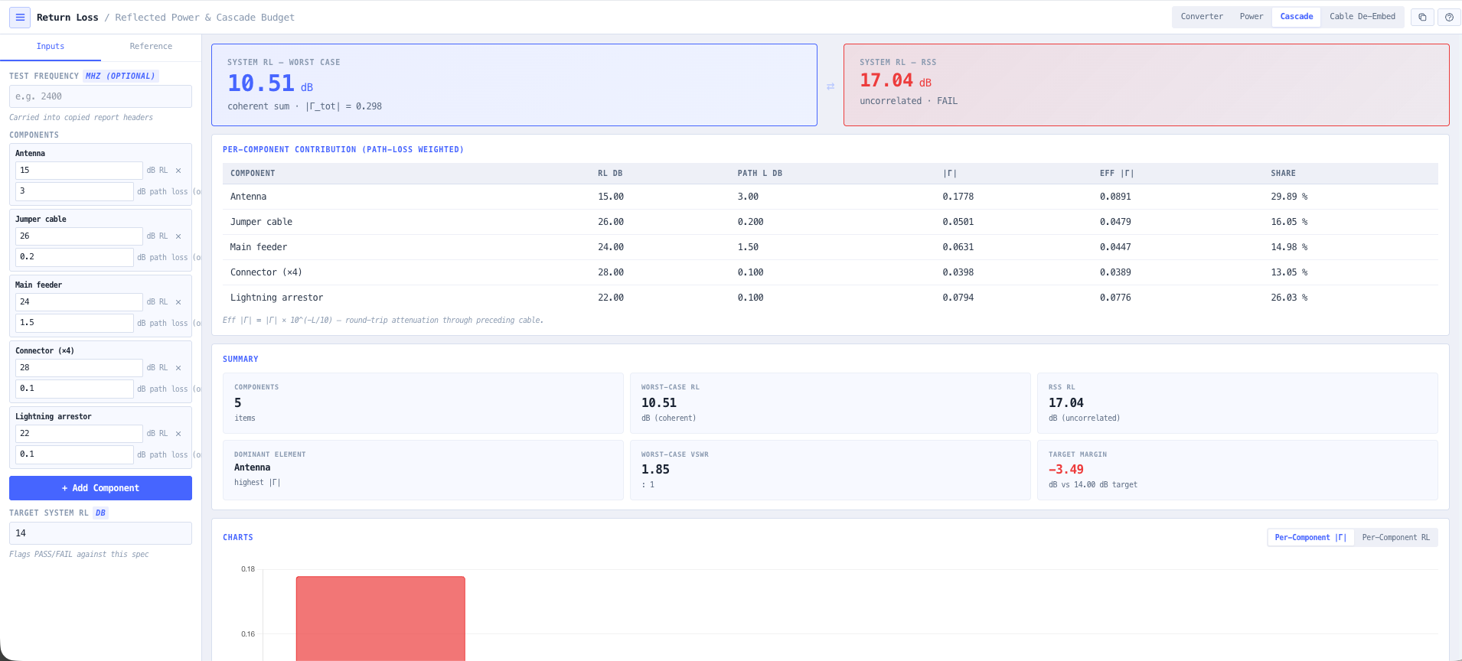Click the DB badge near target RL

[x=100, y=513]
